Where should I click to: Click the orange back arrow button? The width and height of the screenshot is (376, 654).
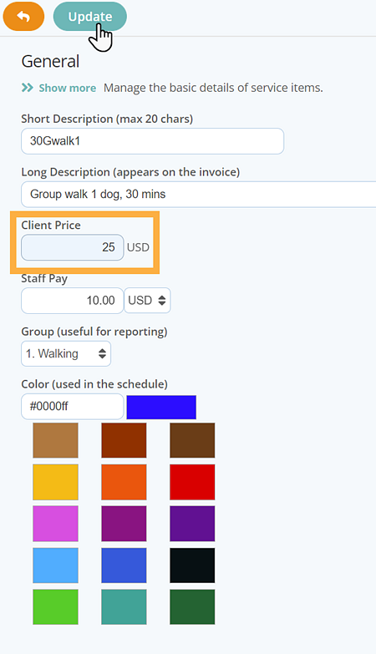pos(23,16)
